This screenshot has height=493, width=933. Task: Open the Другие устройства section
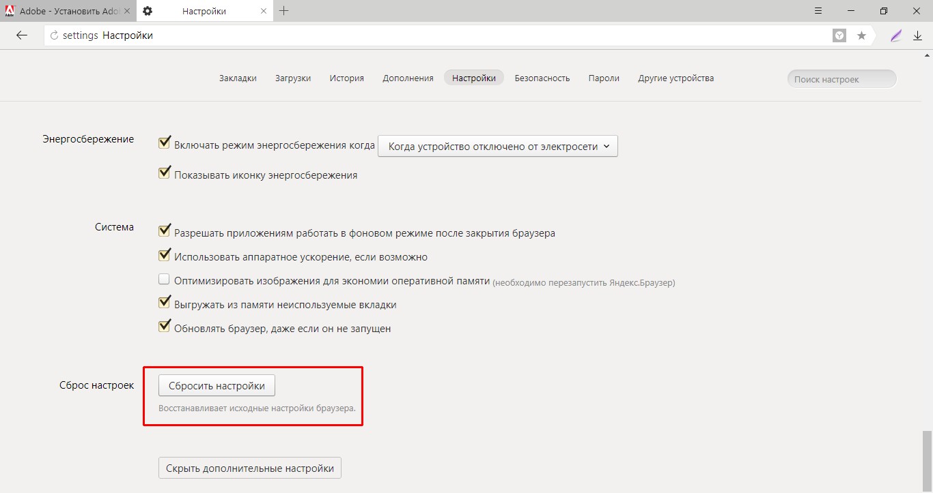pyautogui.click(x=676, y=78)
